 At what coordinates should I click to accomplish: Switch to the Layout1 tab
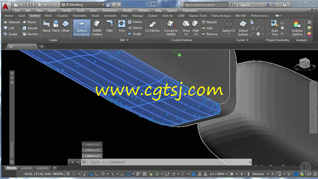[x=26, y=167]
